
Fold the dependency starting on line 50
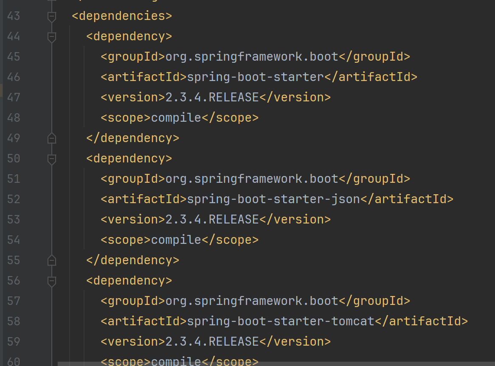(52, 159)
